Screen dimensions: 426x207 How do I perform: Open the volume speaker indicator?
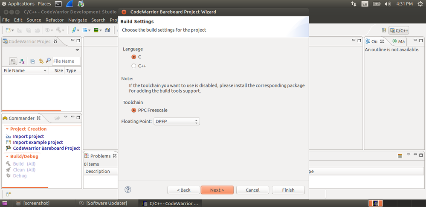tap(388, 4)
